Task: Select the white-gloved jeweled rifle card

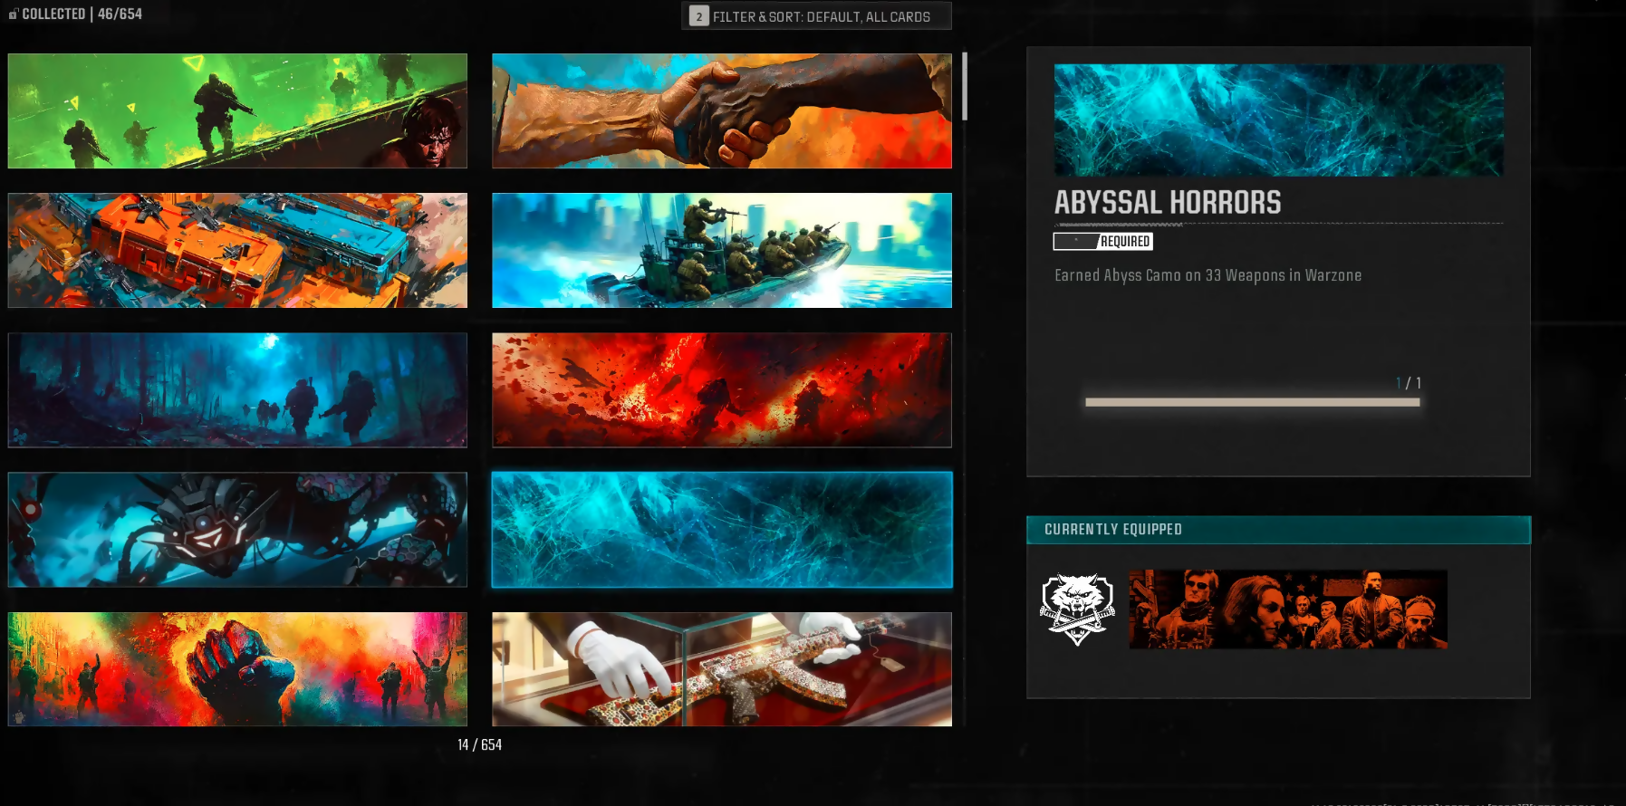Action: tap(721, 668)
